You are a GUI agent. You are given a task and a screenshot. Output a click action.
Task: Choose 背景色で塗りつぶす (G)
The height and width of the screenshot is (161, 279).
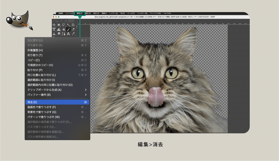57,112
